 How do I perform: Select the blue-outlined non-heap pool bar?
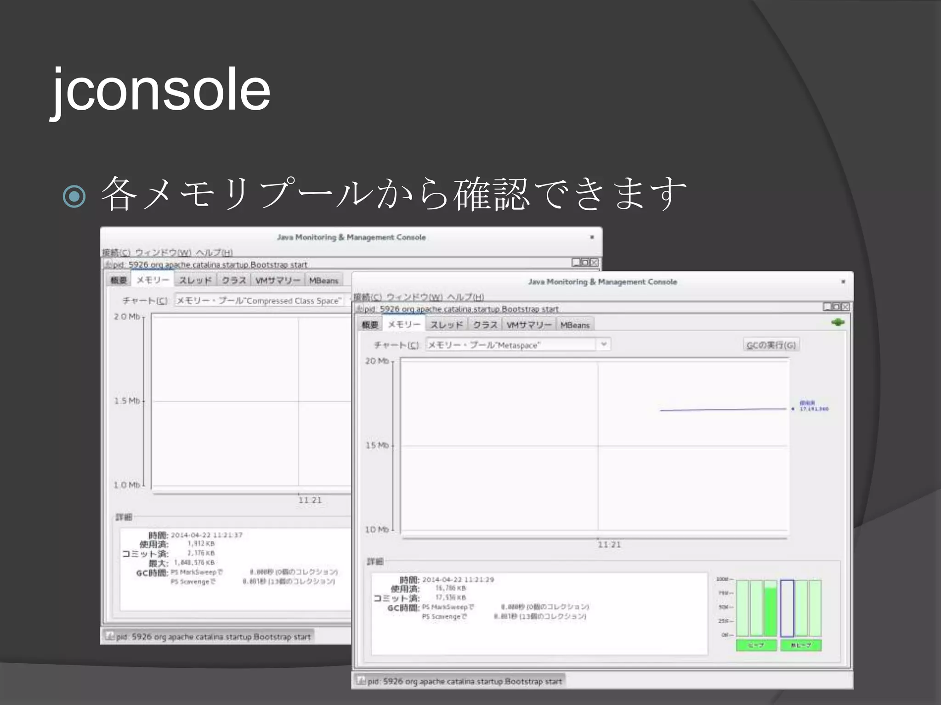point(787,608)
